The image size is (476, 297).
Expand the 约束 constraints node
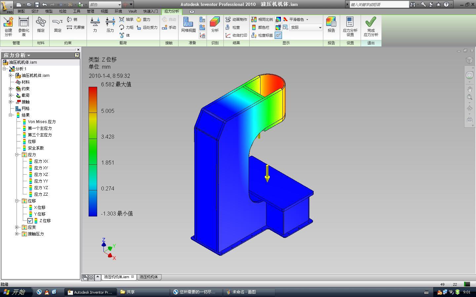[11, 88]
